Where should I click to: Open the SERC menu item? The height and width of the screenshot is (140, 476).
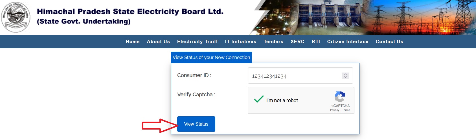(x=297, y=41)
